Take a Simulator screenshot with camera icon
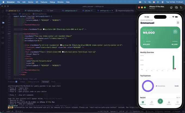Image resolution: width=185 pixels, height=113 pixels. (x=176, y=8)
